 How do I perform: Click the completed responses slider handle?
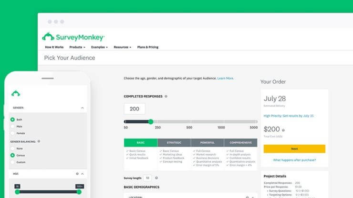151,121
